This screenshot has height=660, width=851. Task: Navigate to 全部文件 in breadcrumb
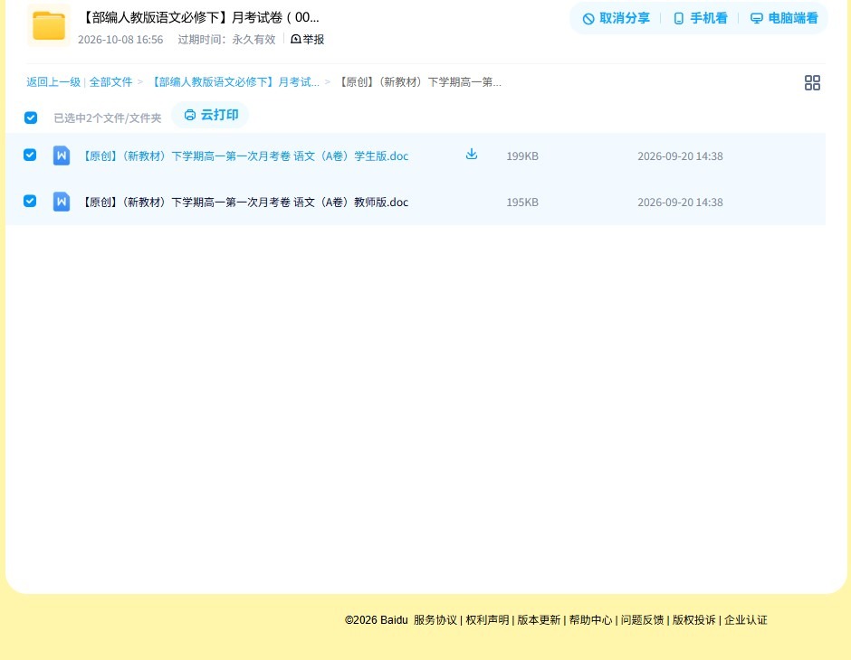110,82
